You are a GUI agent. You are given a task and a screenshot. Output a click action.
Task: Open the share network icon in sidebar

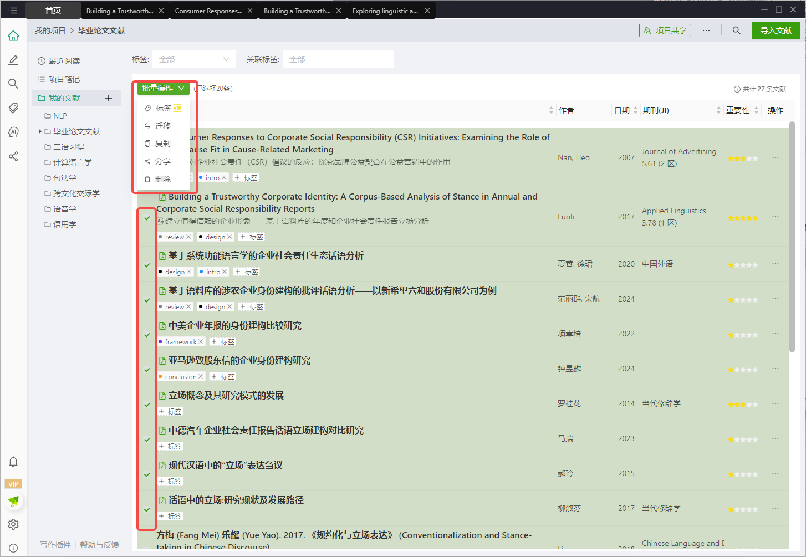coord(13,156)
